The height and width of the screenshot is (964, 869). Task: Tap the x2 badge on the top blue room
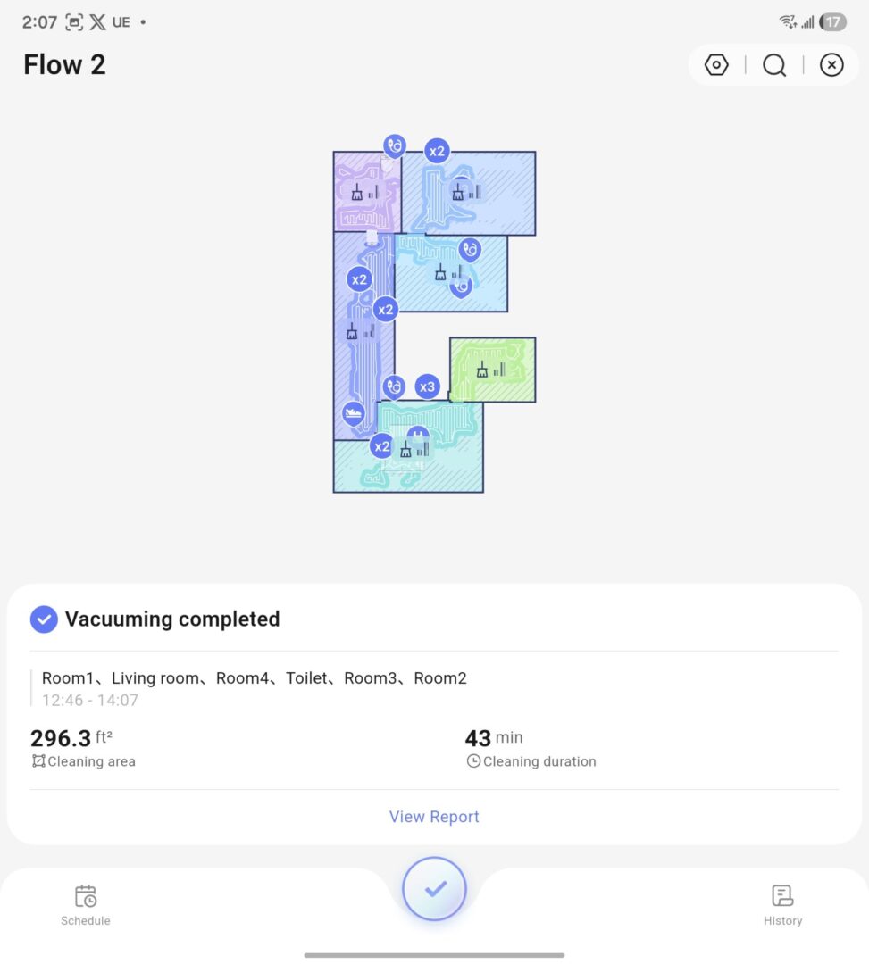(436, 151)
